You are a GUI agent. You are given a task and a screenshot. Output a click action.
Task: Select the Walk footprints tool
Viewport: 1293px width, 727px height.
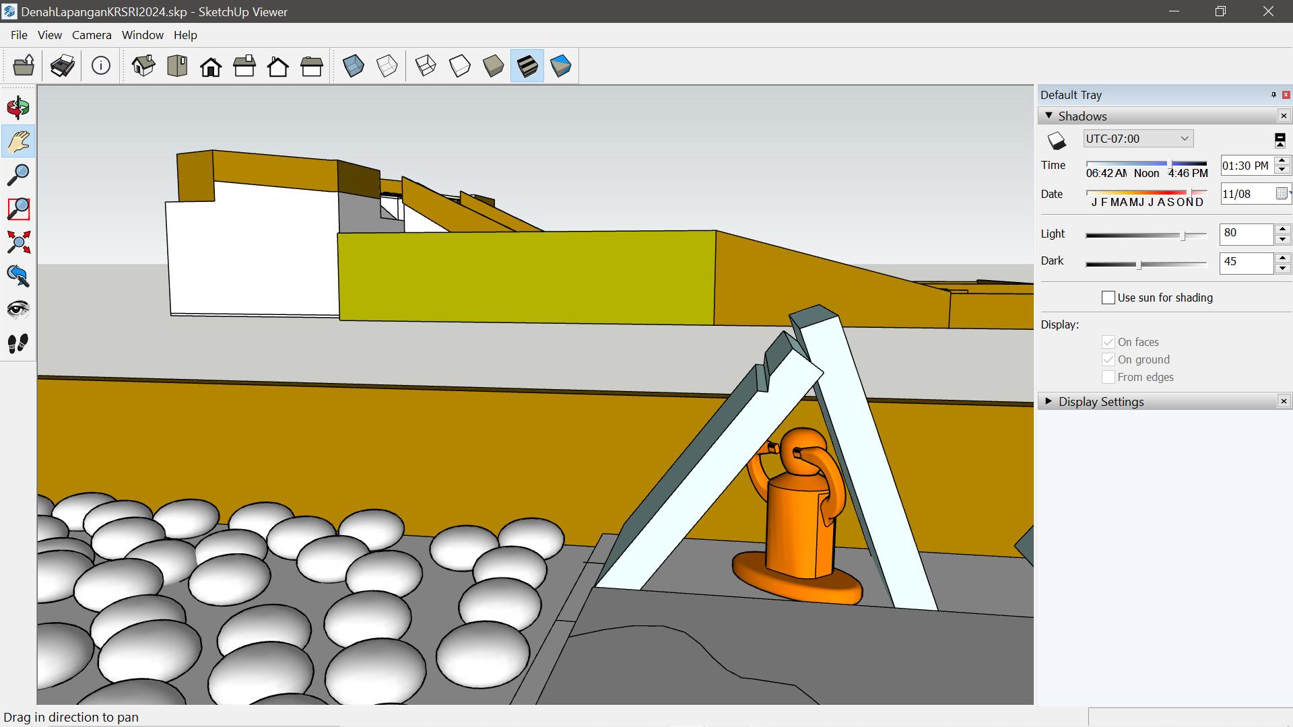coord(18,343)
